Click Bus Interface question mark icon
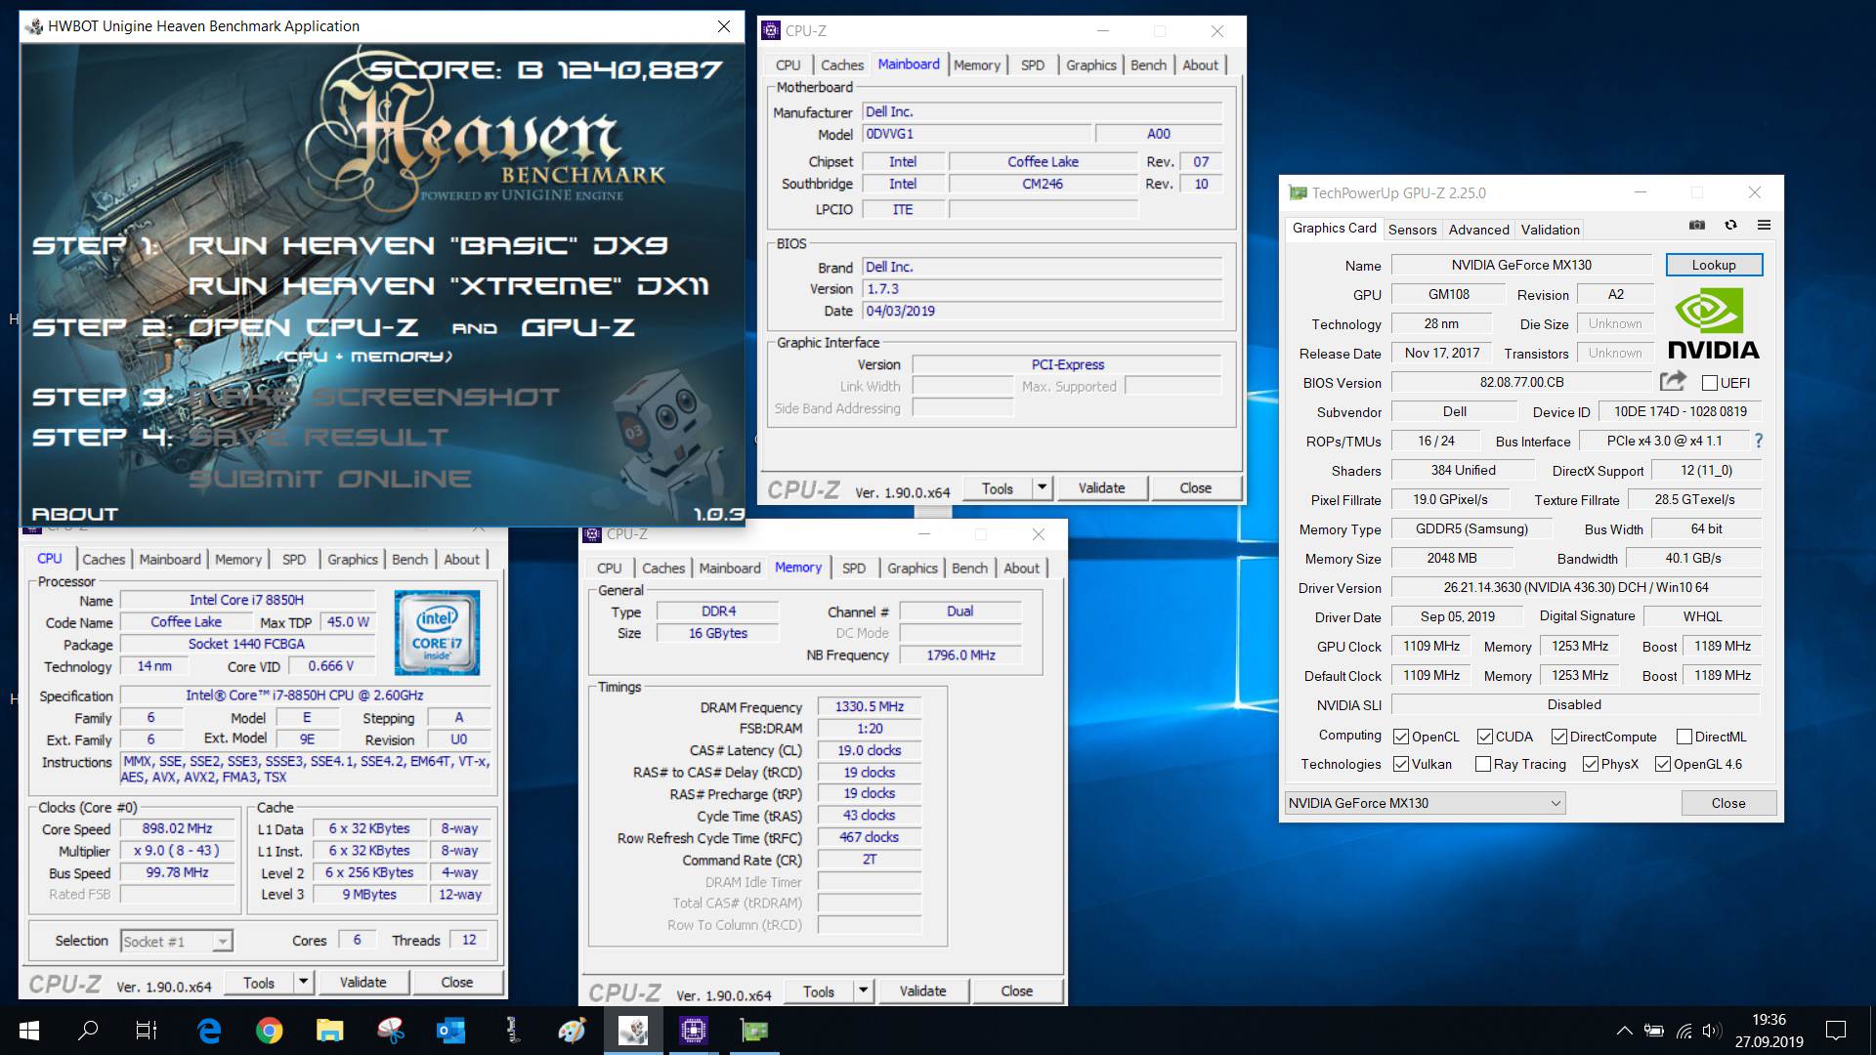 1759,441
